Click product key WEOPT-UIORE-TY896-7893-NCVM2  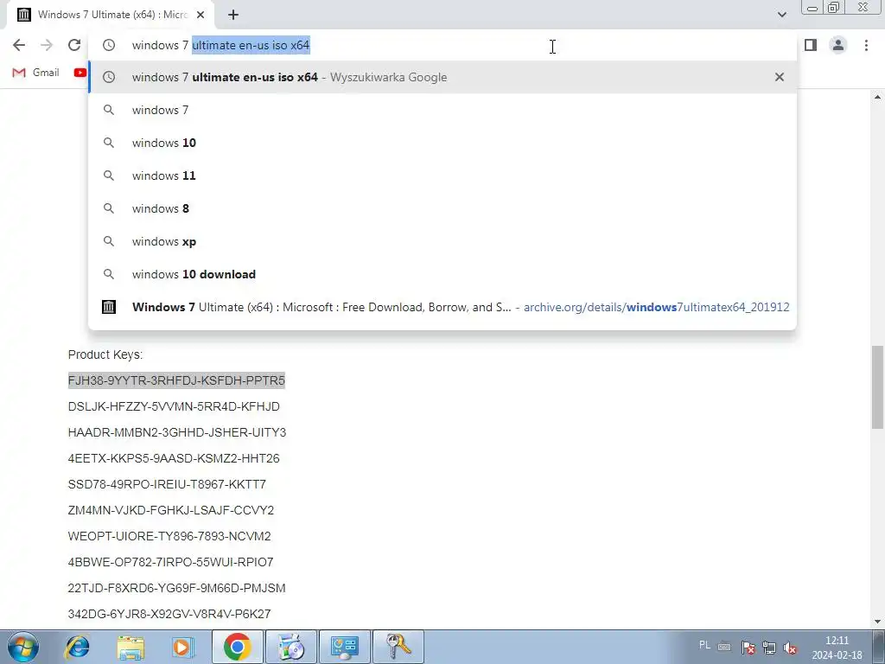click(x=169, y=536)
